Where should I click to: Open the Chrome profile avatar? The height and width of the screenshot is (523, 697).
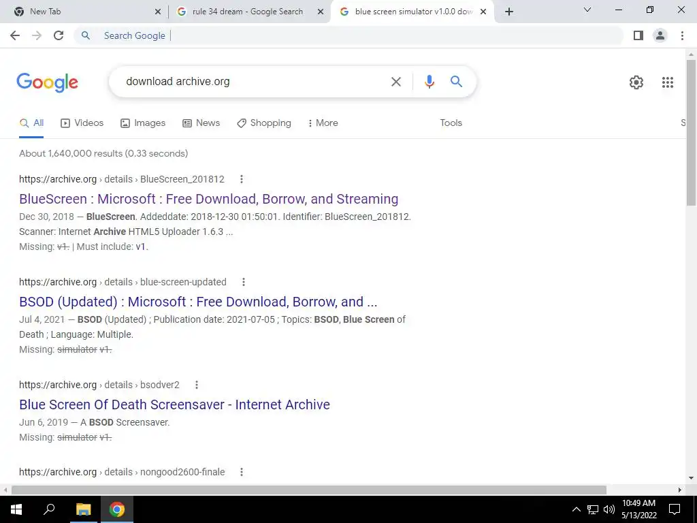tap(660, 35)
